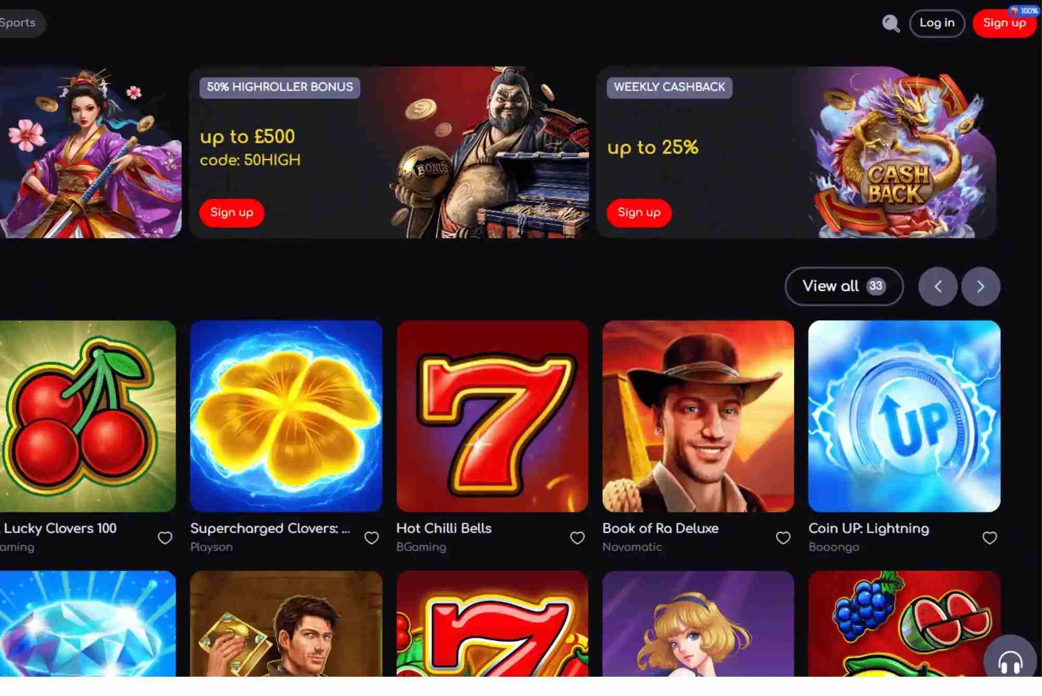Screen dimensions: 1042x696
Task: Sign up for Weekly Cashback offer
Action: [639, 213]
